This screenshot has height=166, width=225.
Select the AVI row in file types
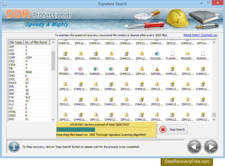point(30,50)
